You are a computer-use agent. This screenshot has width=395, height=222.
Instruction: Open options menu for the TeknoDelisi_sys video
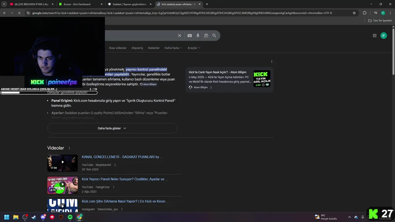122,209
